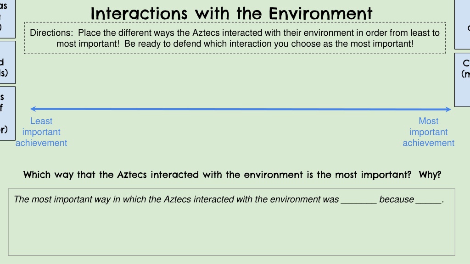Select the top-left blue card ending in 'as'

pos(7,18)
